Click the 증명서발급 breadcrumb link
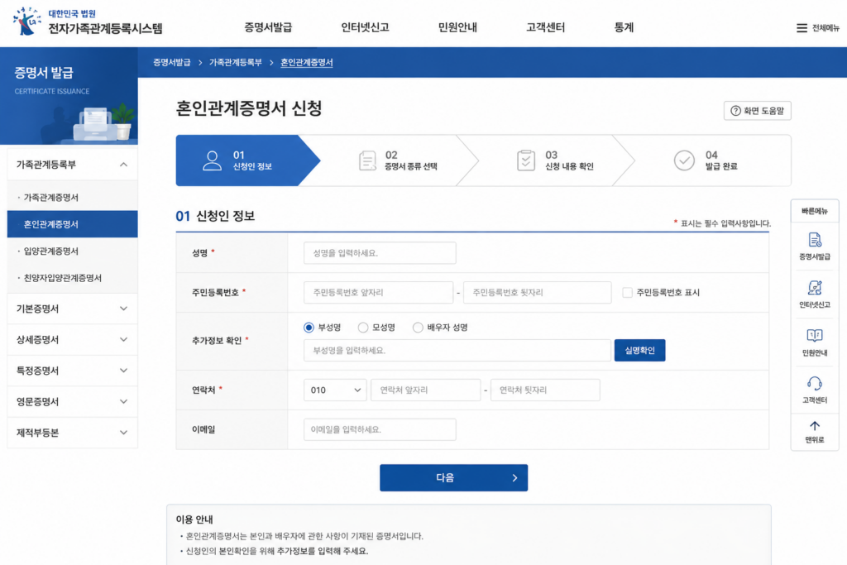This screenshot has width=847, height=565. [172, 63]
